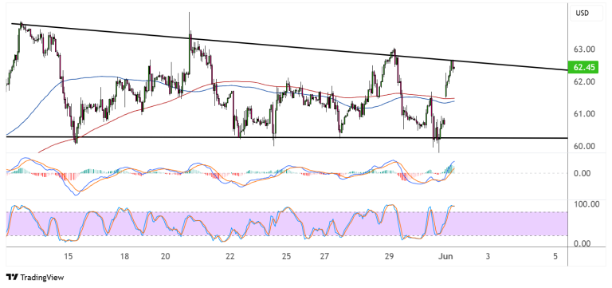Click the Jun label on time axis
The width and height of the screenshot is (612, 288).
click(445, 256)
